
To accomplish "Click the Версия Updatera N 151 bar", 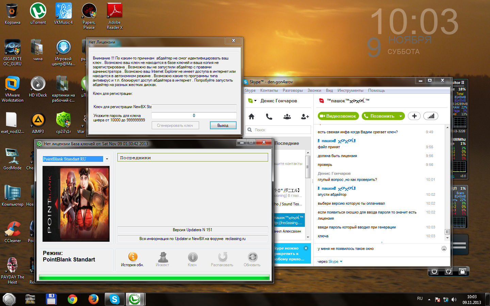I will [193, 230].
